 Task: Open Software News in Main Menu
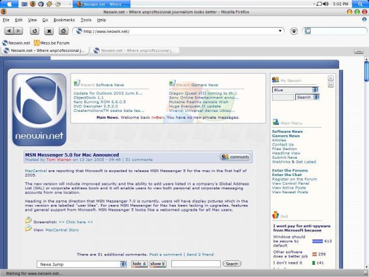(x=287, y=132)
